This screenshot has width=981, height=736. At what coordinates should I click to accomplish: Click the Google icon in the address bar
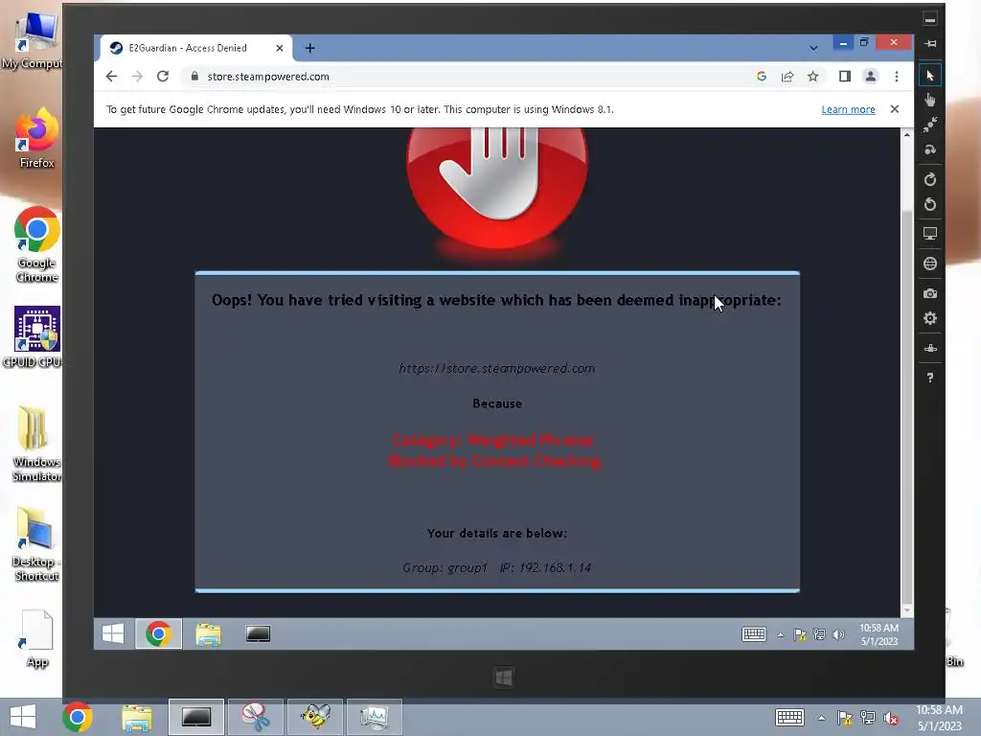(762, 77)
